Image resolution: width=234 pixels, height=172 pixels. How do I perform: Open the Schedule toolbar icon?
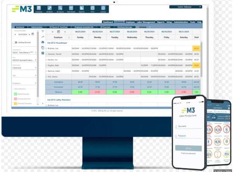pyautogui.click(x=39, y=9)
